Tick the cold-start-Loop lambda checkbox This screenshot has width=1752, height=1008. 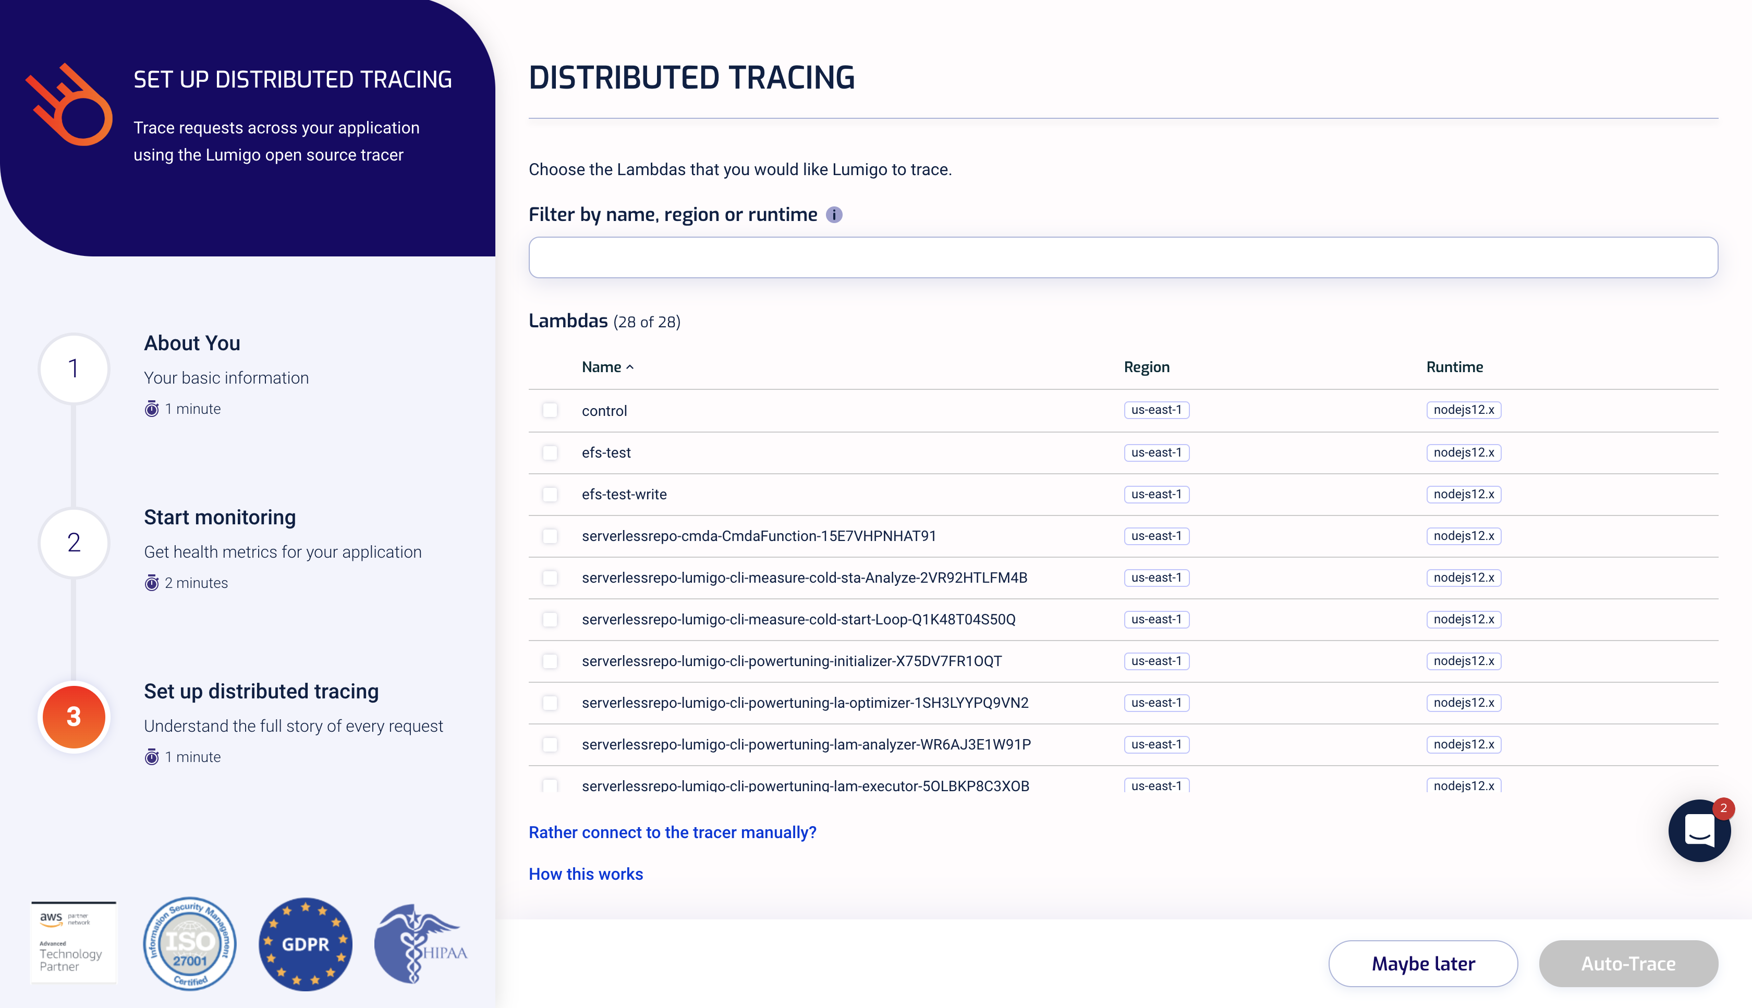point(550,619)
